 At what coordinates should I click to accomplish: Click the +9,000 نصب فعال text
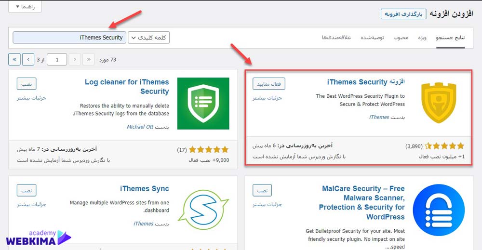click(x=209, y=160)
